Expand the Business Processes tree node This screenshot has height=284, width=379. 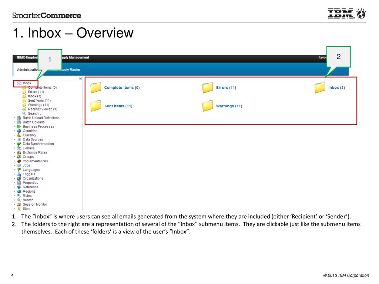click(14, 126)
